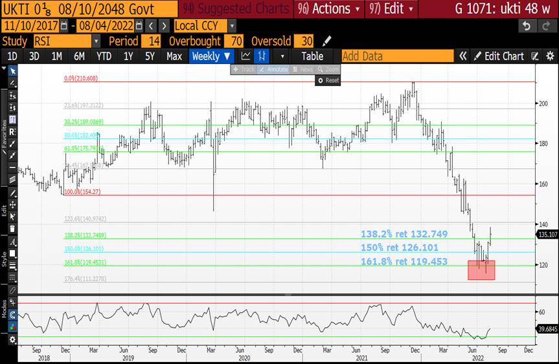
Task: Collapse panel with double left chevron
Action: click(x=462, y=56)
